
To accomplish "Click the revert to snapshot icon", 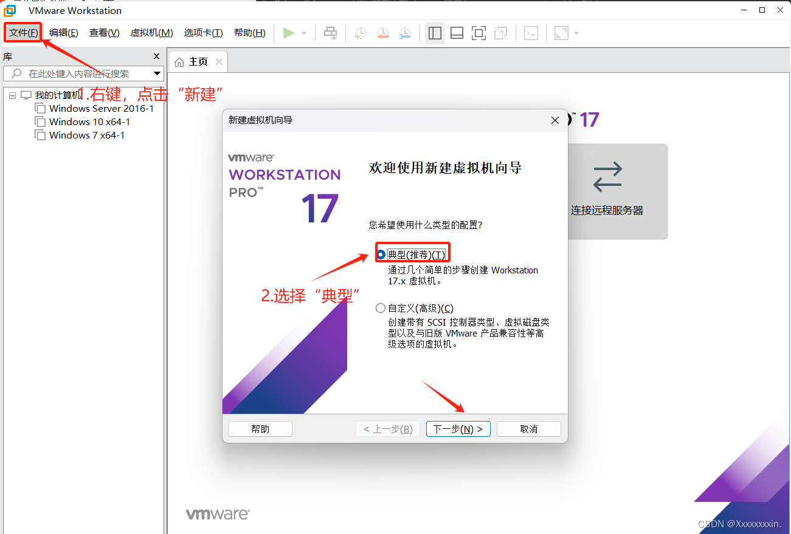I will point(382,33).
